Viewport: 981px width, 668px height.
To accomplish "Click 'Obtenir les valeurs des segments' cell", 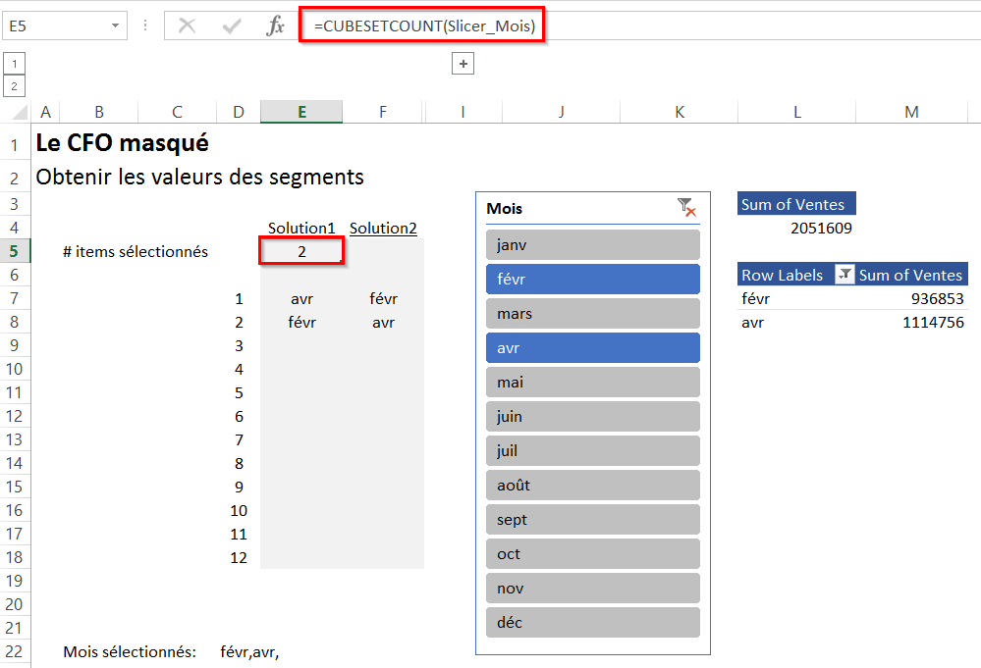I will click(x=199, y=177).
